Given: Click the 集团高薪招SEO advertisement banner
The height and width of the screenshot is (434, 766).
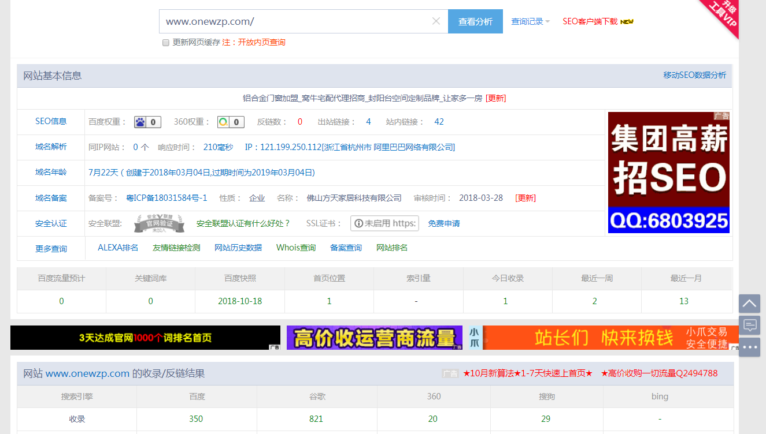Looking at the screenshot, I should coord(668,173).
